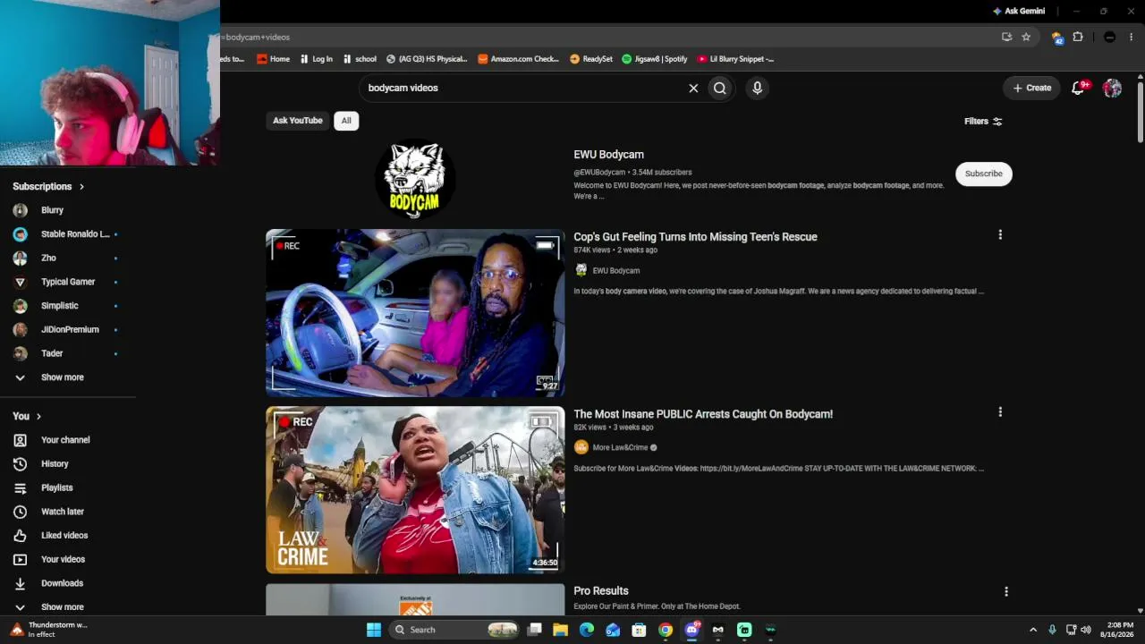Viewport: 1145px width, 644px height.
Task: Open Microsoft Store from the taskbar
Action: pyautogui.click(x=639, y=630)
